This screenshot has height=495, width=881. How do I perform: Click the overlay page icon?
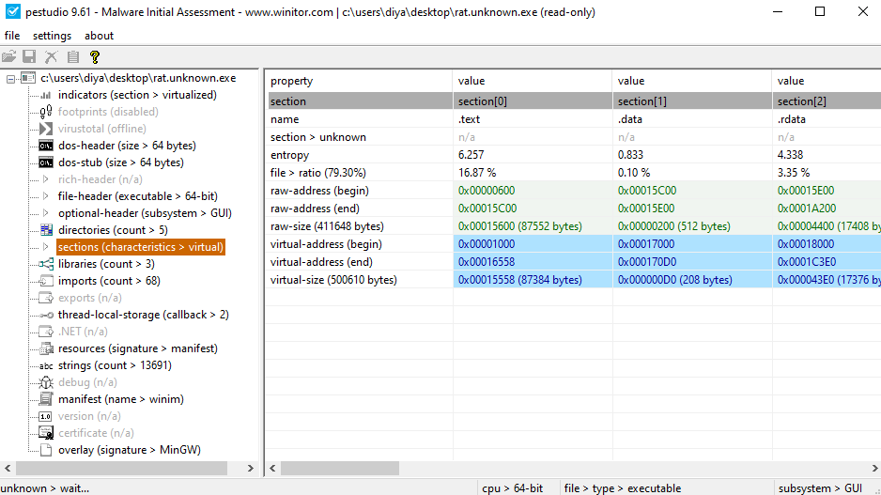click(46, 450)
